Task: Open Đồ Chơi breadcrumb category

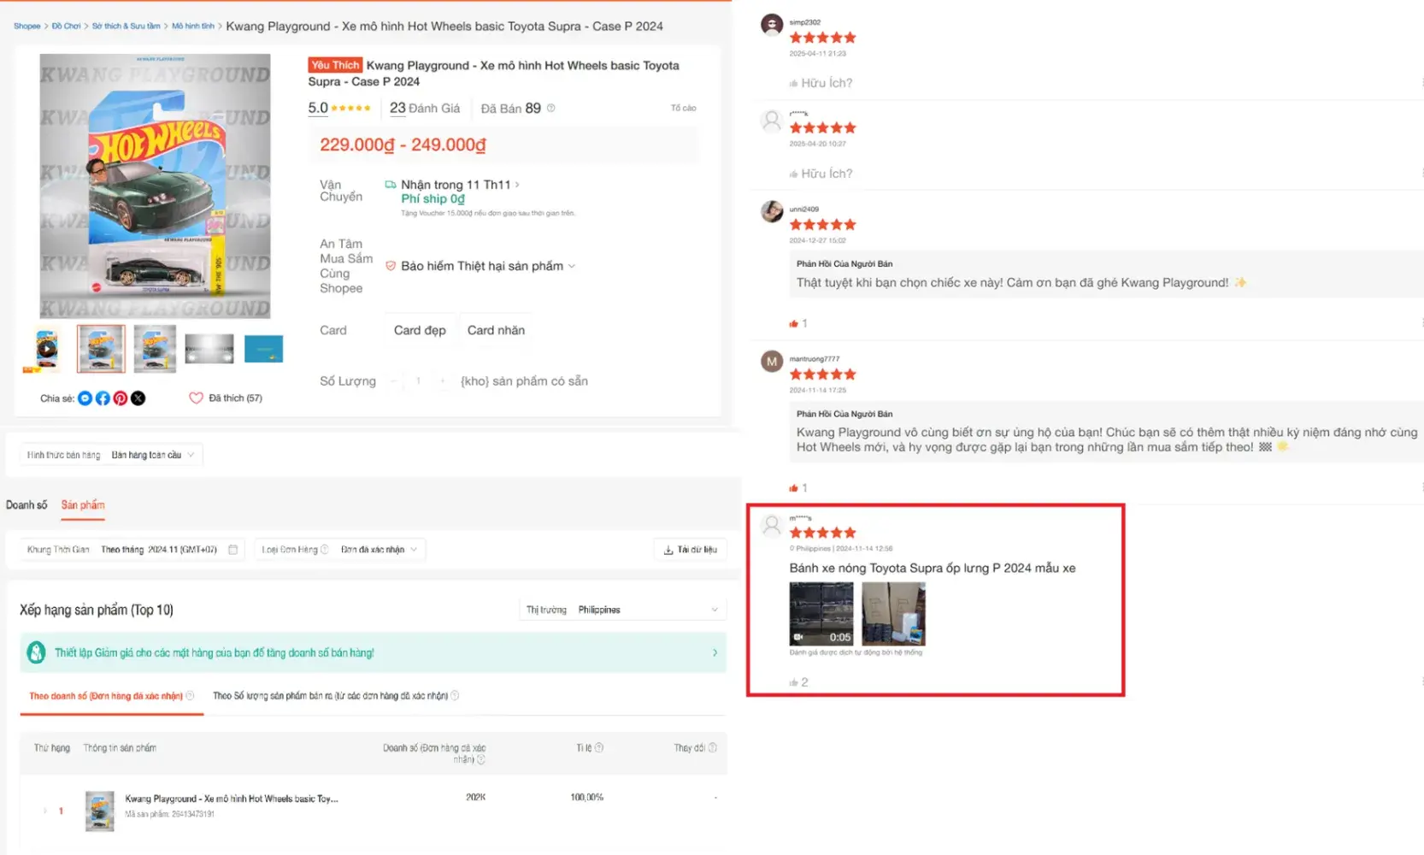Action: point(66,27)
